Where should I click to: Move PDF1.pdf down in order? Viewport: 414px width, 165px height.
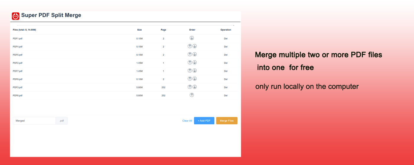[x=192, y=38]
